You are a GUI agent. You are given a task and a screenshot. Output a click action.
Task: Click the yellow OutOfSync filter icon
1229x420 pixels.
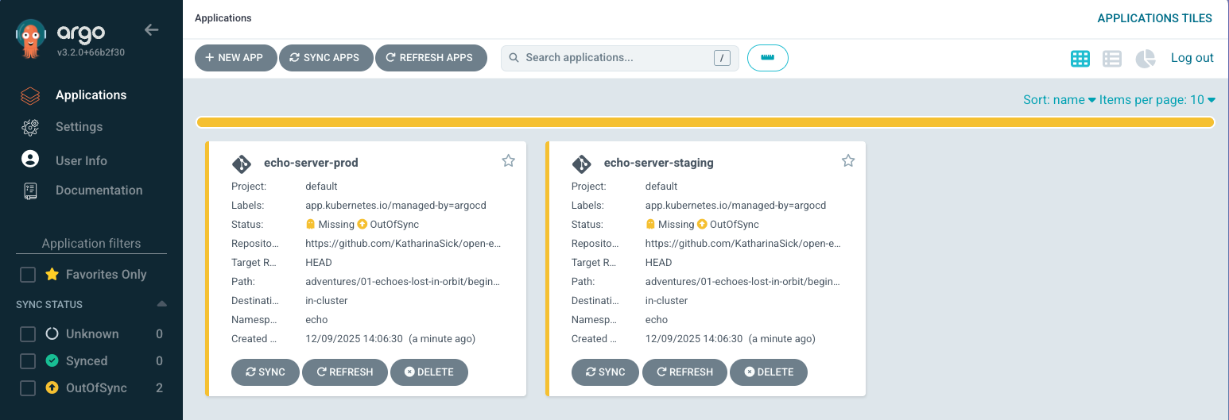tap(52, 388)
